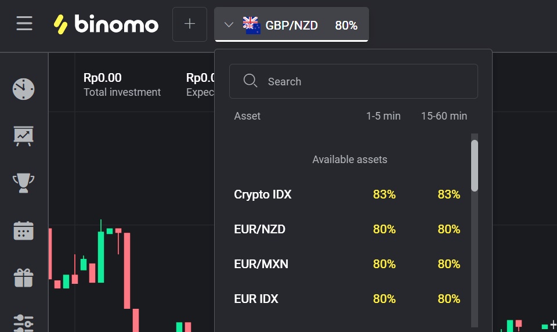Choose EUR IDX asset

(256, 299)
